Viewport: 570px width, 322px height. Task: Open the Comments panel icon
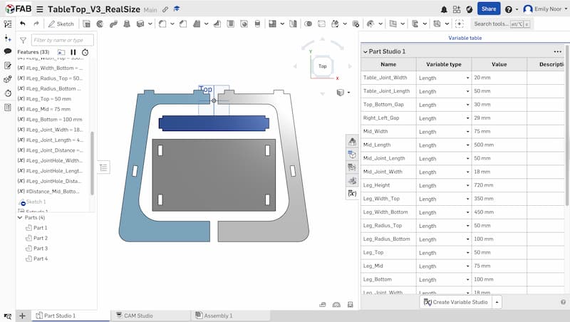click(8, 51)
